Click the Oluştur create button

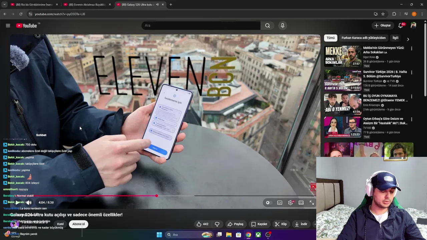382,26
